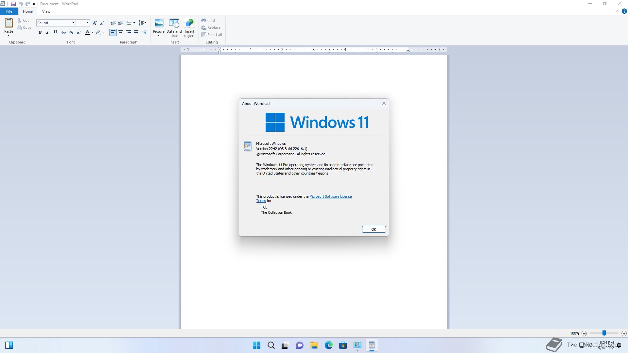628x353 pixels.
Task: Click the zoom in plus button
Action: click(x=624, y=333)
